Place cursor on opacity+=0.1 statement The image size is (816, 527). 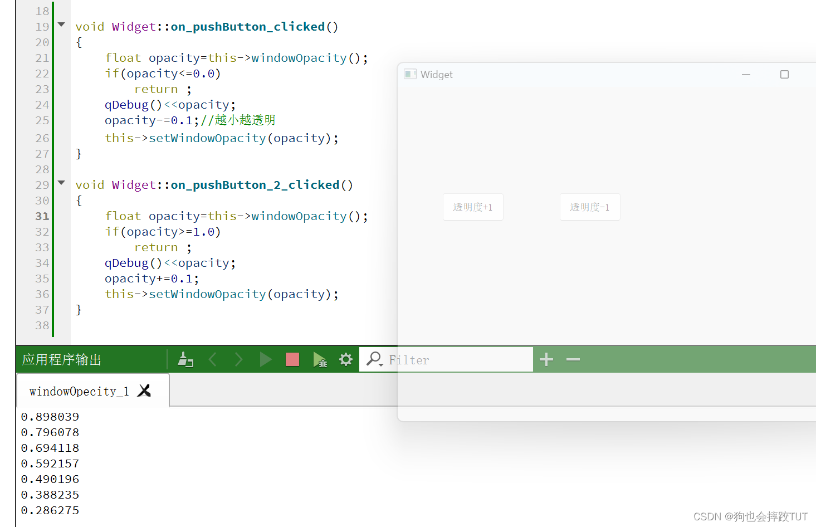152,279
